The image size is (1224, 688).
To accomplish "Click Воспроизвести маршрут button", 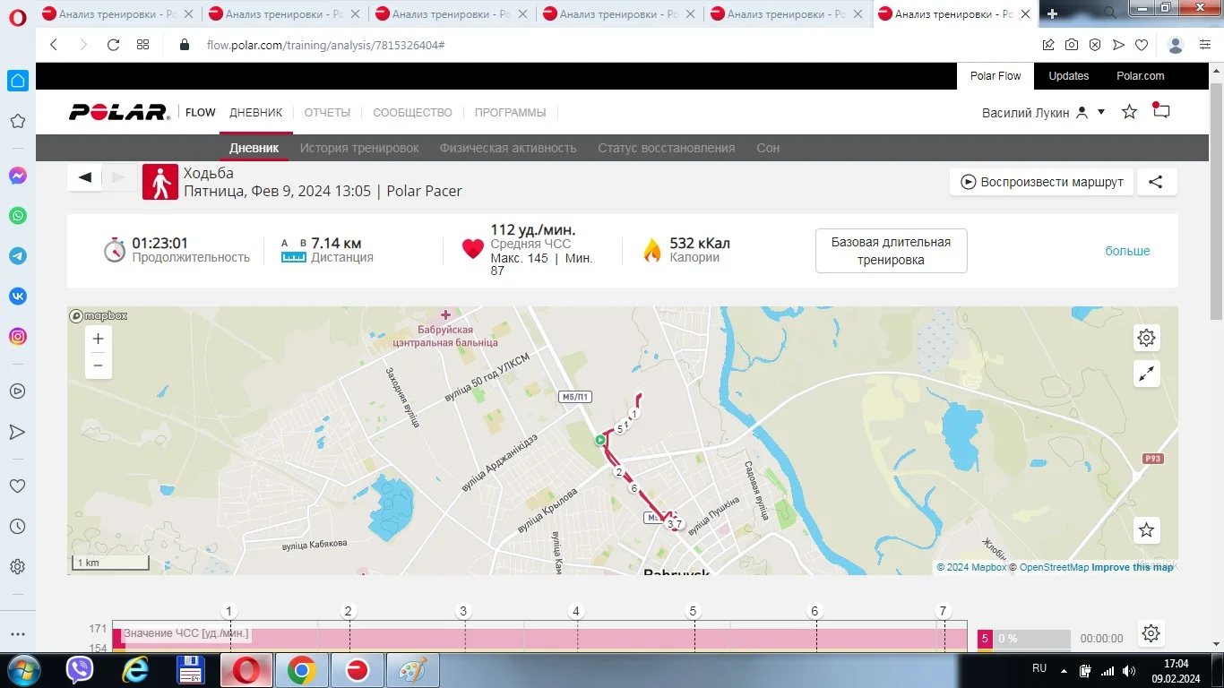I will point(1042,182).
